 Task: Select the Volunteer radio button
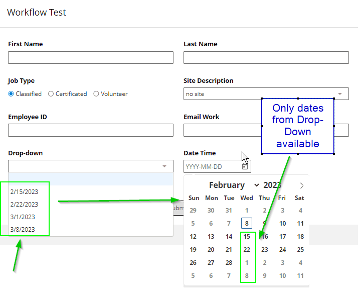point(96,94)
